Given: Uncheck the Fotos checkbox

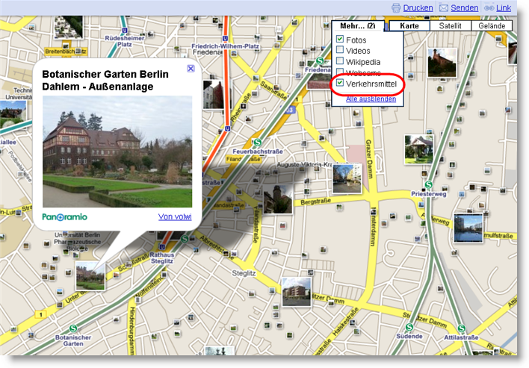Looking at the screenshot, I should [340, 39].
